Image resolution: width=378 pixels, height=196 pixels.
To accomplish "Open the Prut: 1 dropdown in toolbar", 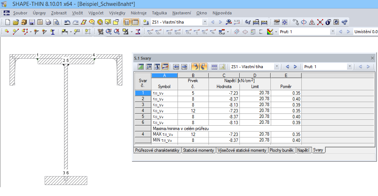I will click(332, 32).
